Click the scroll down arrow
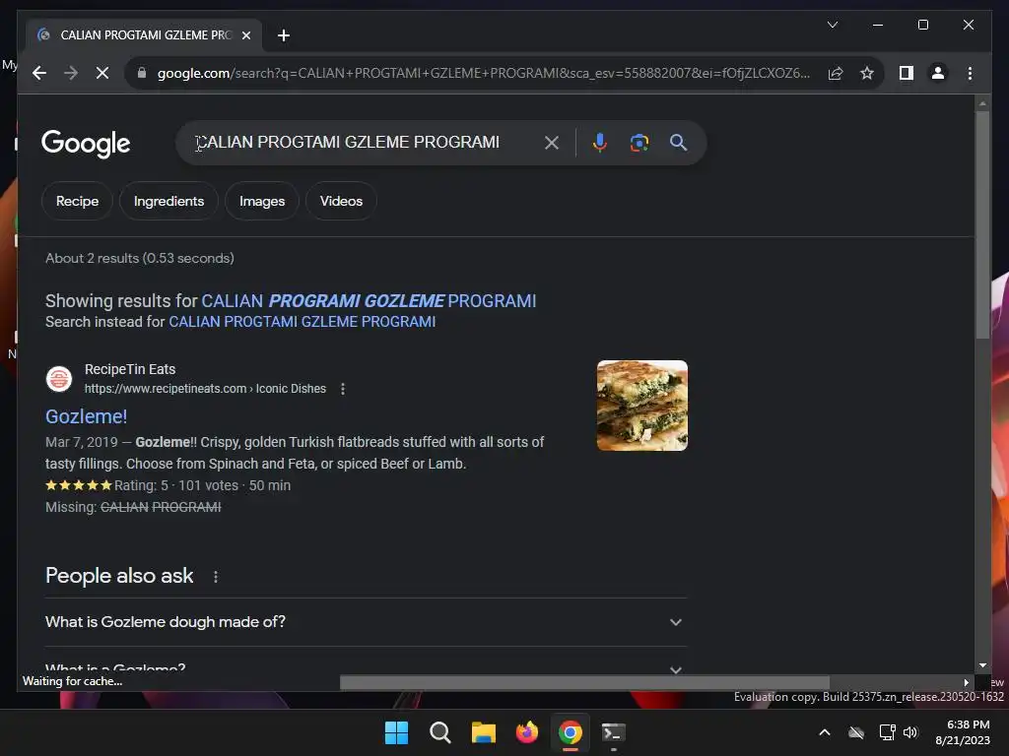Image resolution: width=1009 pixels, height=756 pixels. (x=982, y=665)
